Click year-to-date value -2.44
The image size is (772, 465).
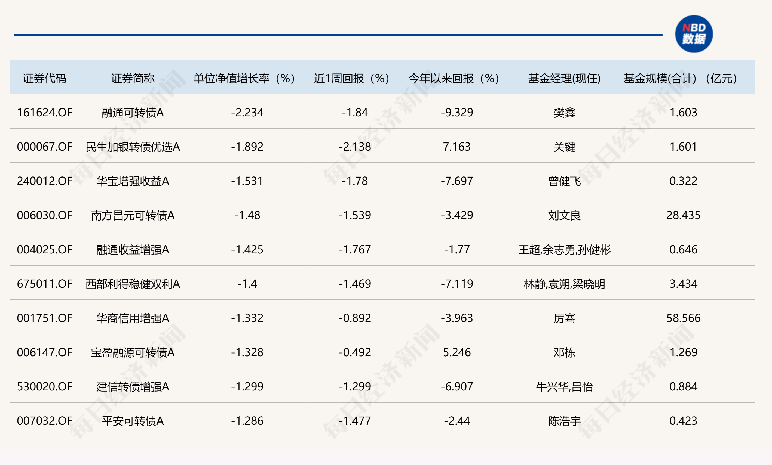(457, 421)
